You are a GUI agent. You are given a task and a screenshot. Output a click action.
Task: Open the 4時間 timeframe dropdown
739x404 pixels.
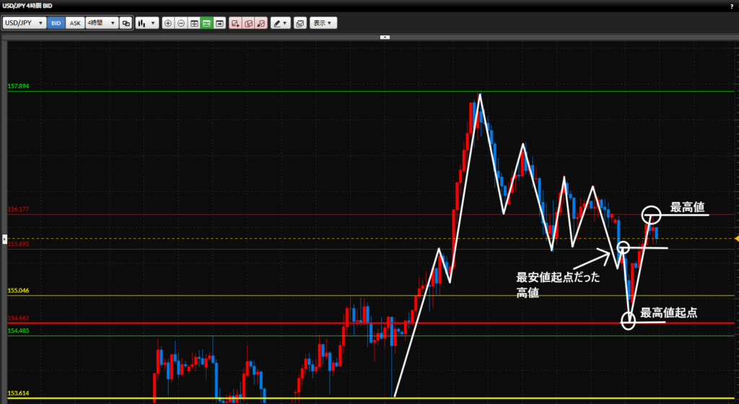click(101, 23)
